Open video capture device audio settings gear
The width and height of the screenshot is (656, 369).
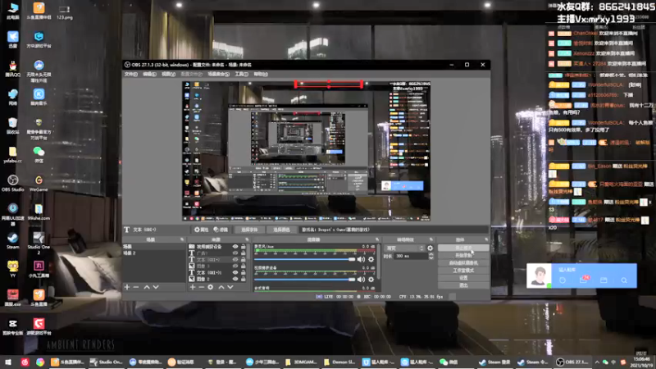(x=371, y=280)
